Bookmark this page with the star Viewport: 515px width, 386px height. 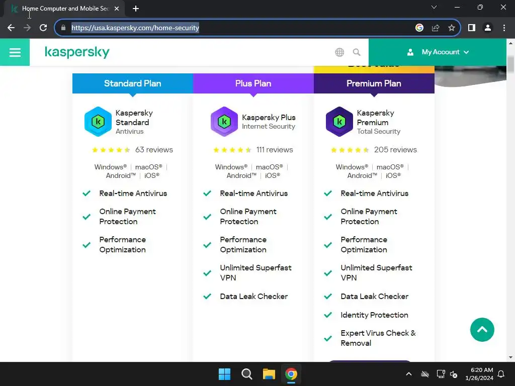(x=452, y=28)
